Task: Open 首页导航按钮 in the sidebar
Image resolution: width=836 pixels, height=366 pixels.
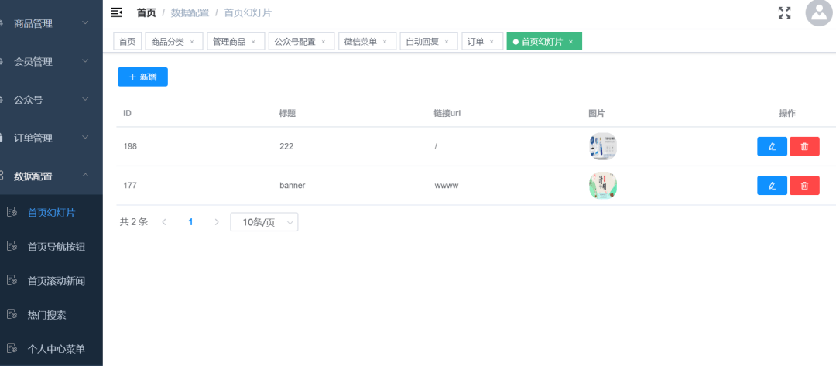Action: pyautogui.click(x=56, y=247)
